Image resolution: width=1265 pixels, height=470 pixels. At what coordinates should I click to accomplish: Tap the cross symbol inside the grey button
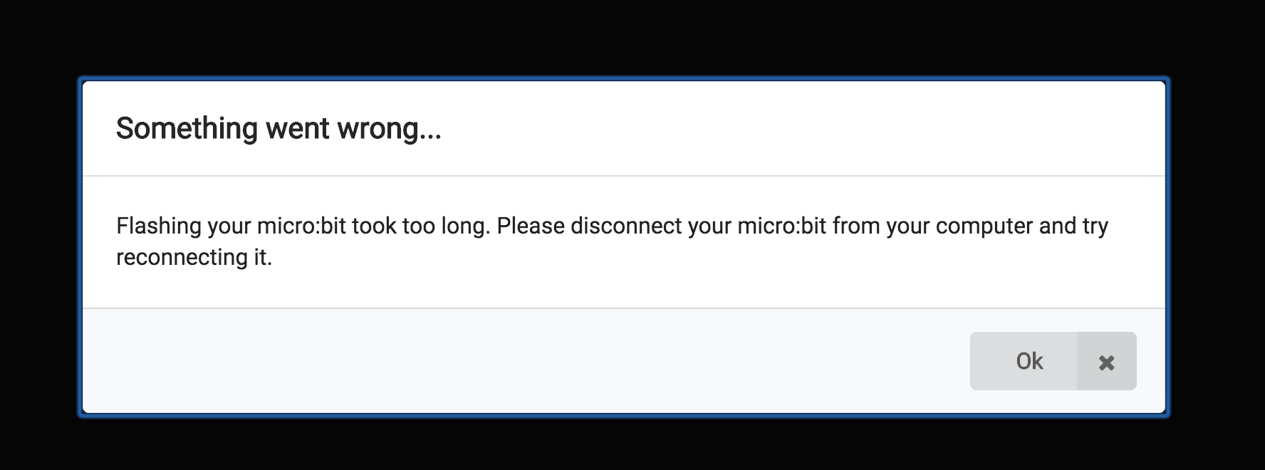[x=1106, y=362]
